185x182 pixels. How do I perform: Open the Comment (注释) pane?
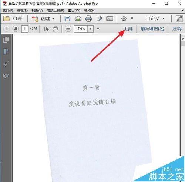(x=177, y=29)
